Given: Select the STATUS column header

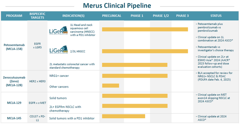Looking at the screenshot, I should pyautogui.click(x=216, y=16).
